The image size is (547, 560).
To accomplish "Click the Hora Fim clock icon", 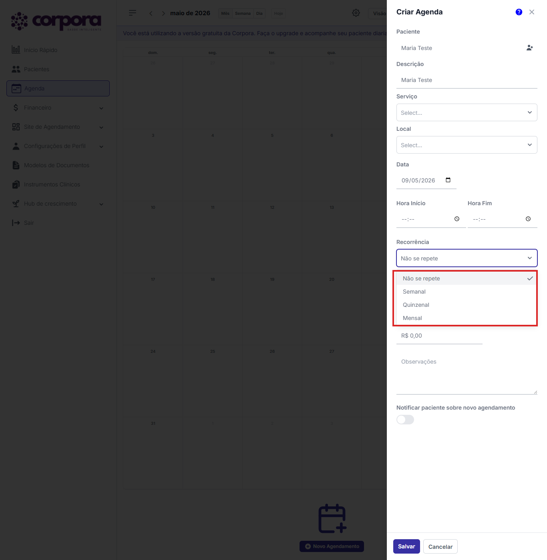I will pyautogui.click(x=528, y=219).
